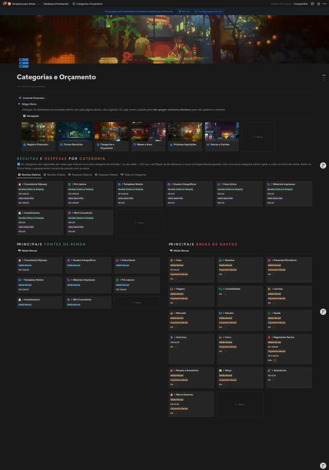The image size is (329, 470).
Task: Click R$ 1.950,00 under Pró-Labore in Fontes de Renda
Action: [121, 290]
